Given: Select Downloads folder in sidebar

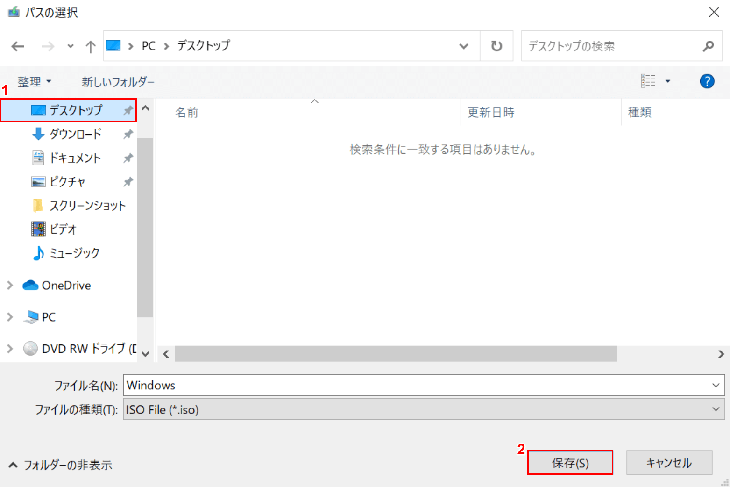Looking at the screenshot, I should [x=75, y=134].
